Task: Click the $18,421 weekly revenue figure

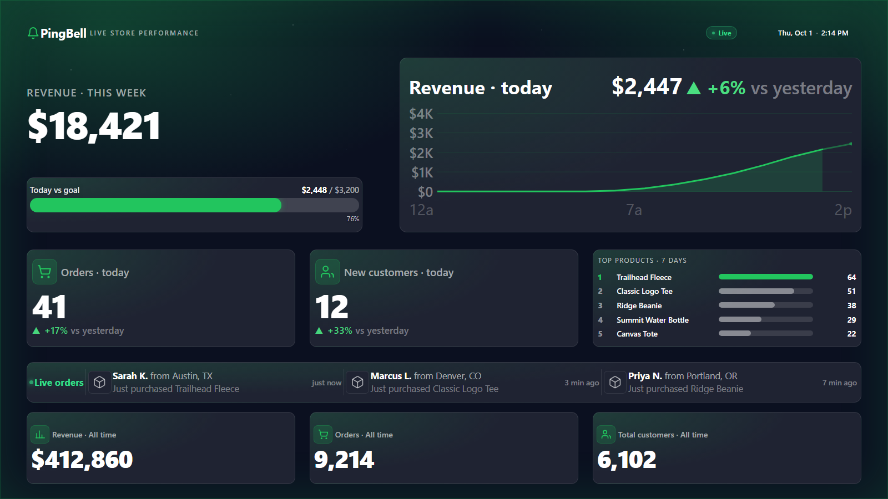Action: (x=94, y=126)
